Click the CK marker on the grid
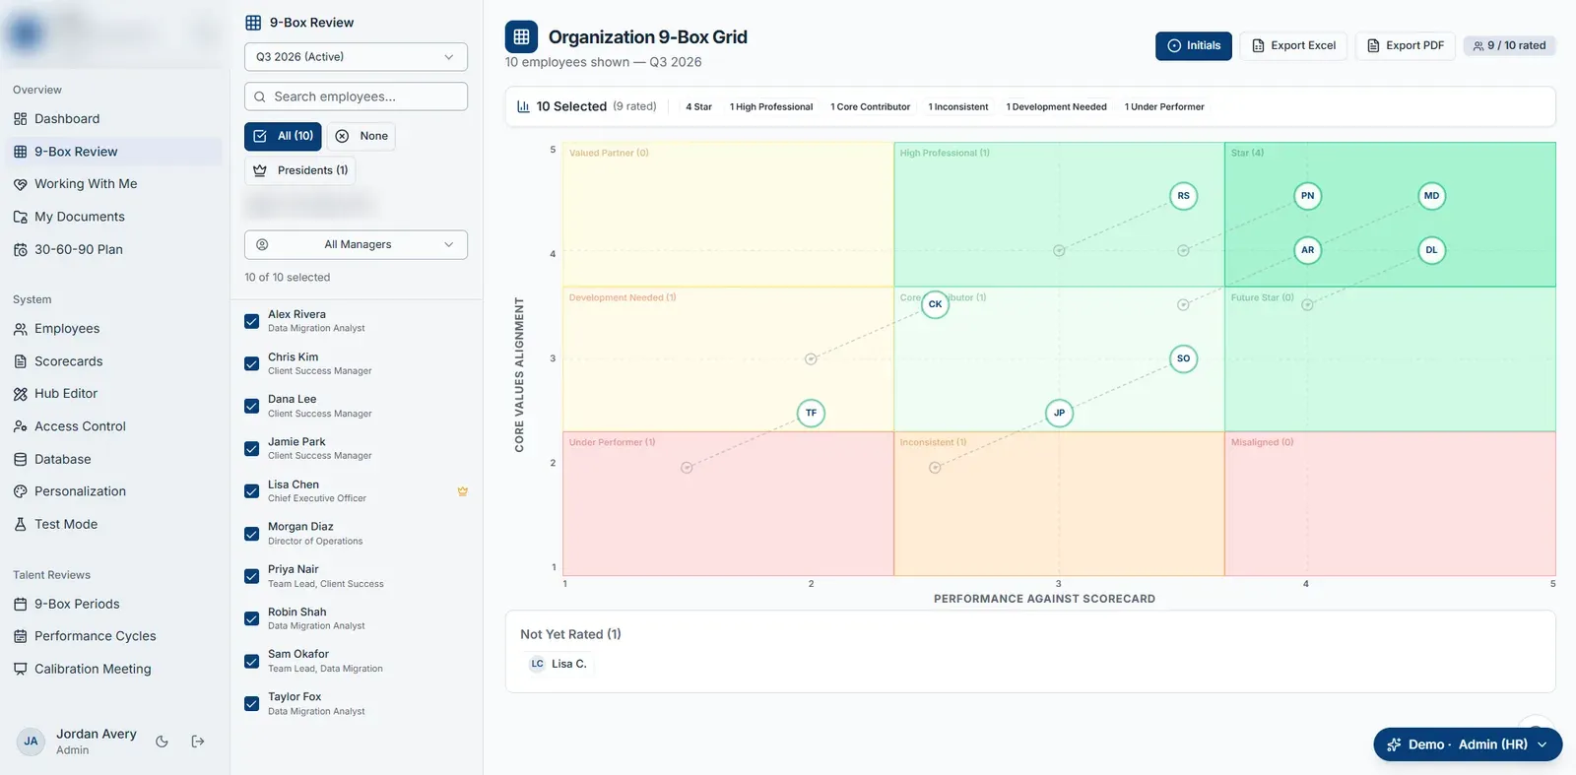The width and height of the screenshot is (1576, 775). coord(935,304)
